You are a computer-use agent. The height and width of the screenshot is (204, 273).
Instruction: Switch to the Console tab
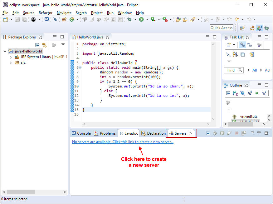point(81,133)
